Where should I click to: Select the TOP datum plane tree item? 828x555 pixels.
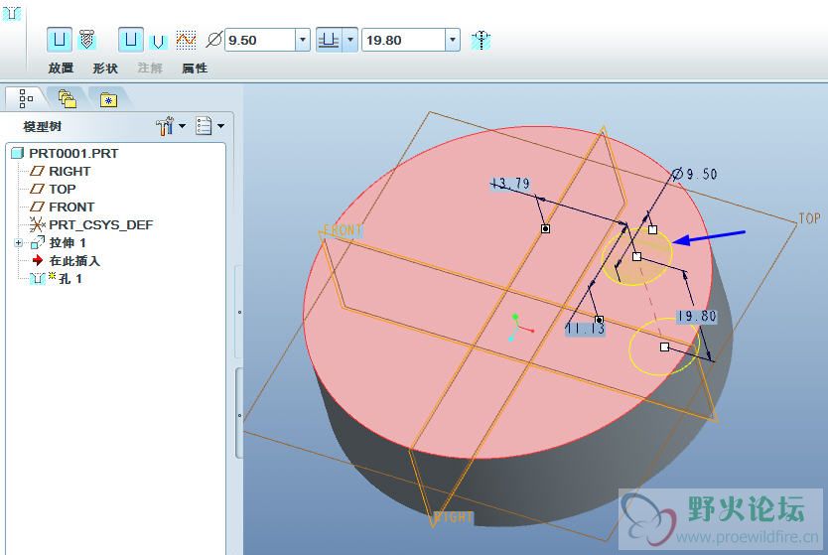(x=53, y=189)
